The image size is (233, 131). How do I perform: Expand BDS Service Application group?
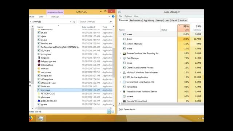pyautogui.click(x=121, y=77)
